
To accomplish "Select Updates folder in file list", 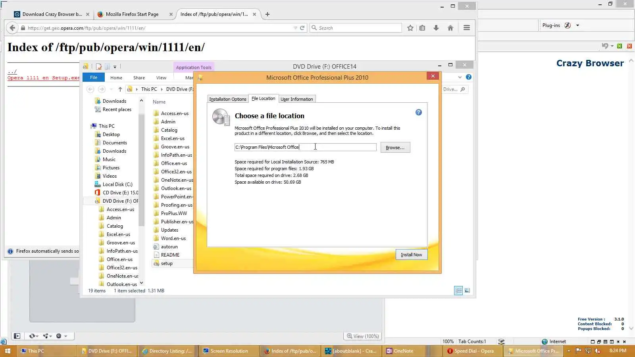I will [169, 230].
